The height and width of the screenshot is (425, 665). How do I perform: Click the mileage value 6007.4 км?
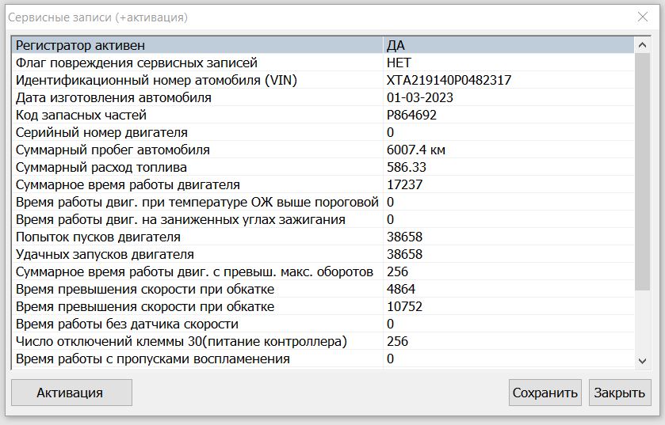(415, 150)
